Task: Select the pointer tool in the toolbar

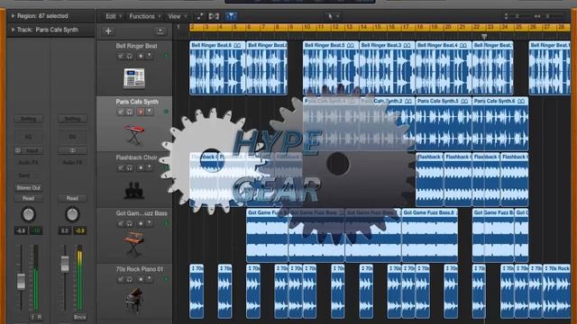Action: tap(330, 16)
